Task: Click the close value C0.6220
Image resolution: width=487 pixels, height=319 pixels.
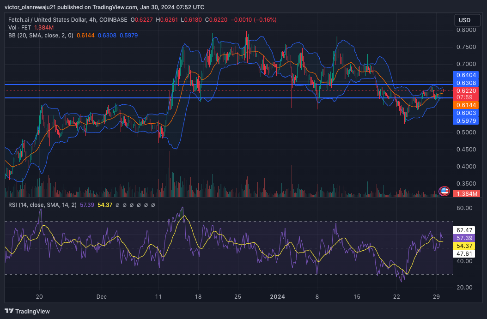Action: tap(216, 20)
